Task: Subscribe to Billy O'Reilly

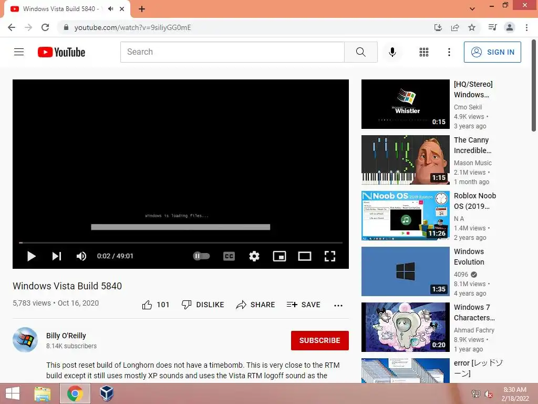Action: (x=320, y=340)
